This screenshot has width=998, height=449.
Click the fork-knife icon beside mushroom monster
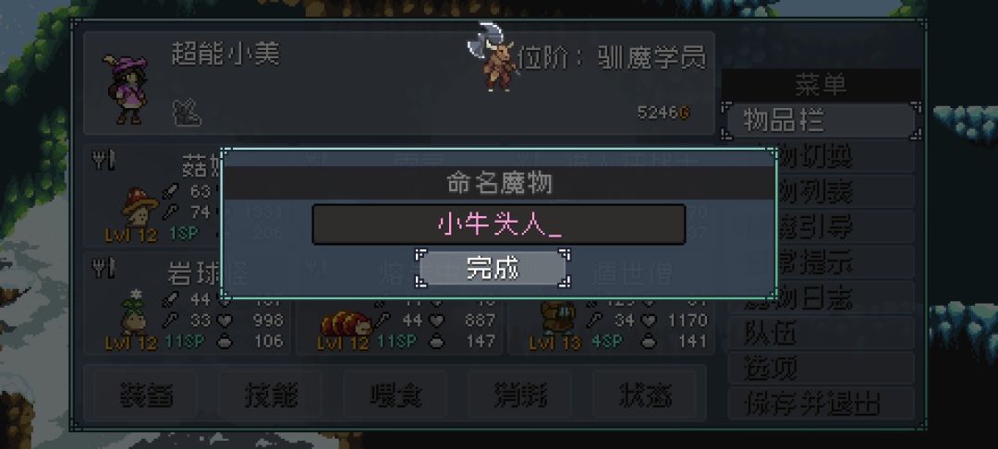tap(103, 161)
